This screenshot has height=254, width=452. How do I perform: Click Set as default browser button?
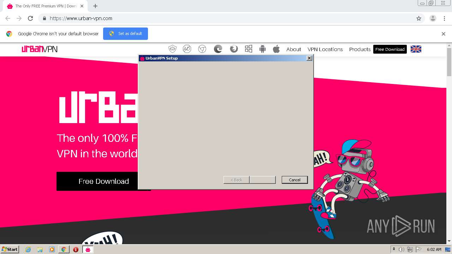coord(125,34)
